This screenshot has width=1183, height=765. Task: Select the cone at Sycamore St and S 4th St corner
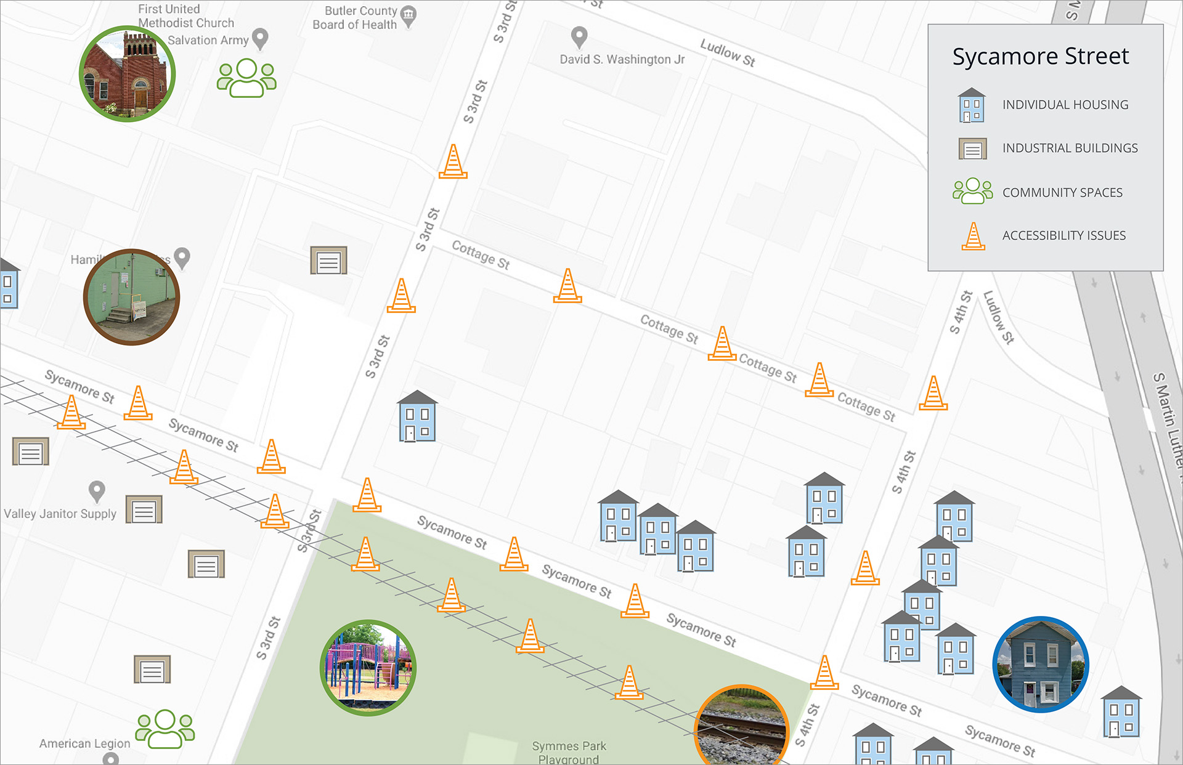[824, 672]
